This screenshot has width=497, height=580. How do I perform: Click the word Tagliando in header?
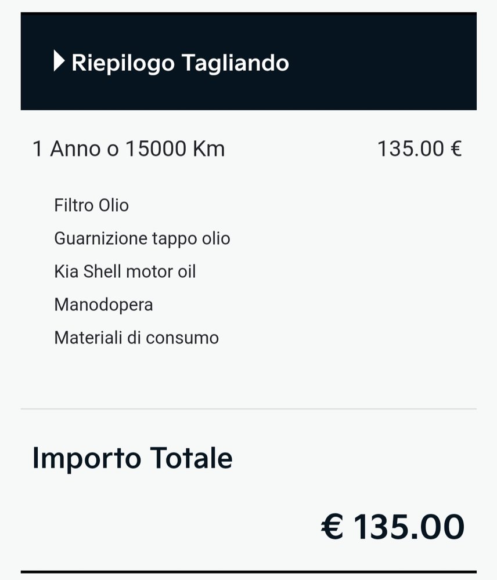pyautogui.click(x=235, y=63)
